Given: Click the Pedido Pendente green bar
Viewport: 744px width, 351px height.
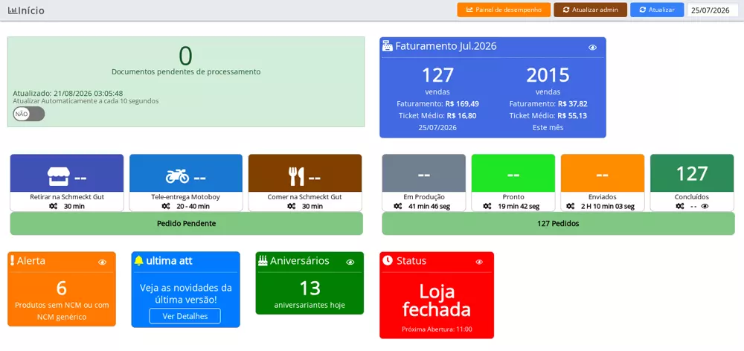Looking at the screenshot, I should pyautogui.click(x=187, y=223).
